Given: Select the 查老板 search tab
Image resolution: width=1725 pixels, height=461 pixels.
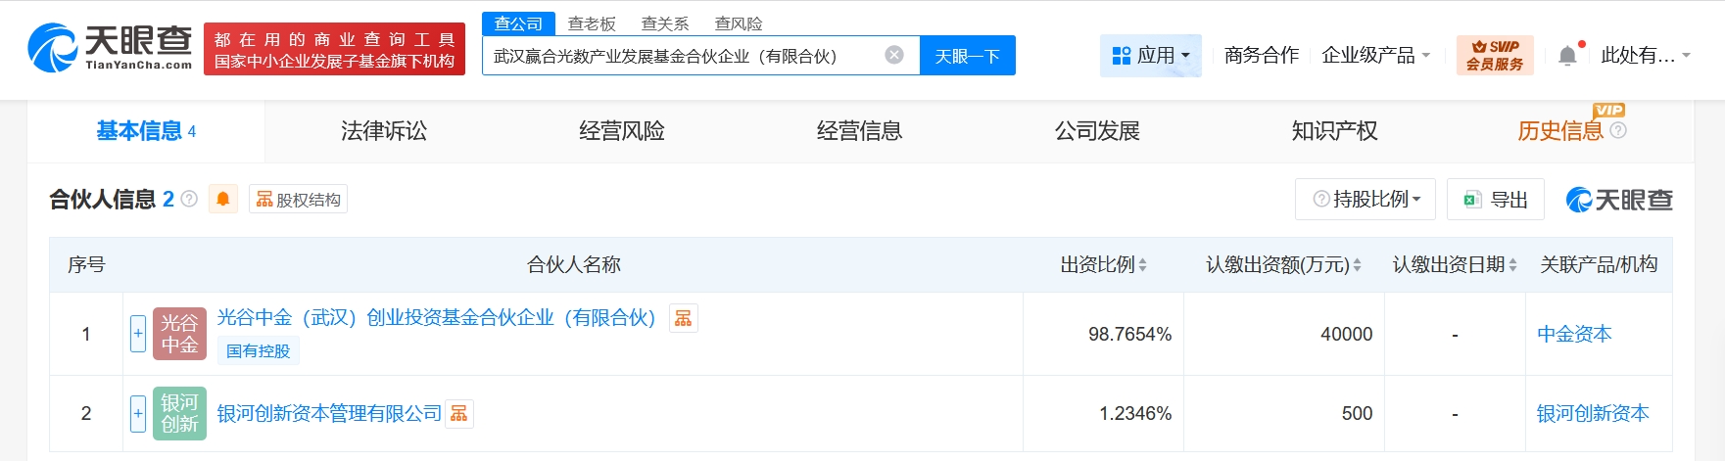Looking at the screenshot, I should (x=592, y=23).
